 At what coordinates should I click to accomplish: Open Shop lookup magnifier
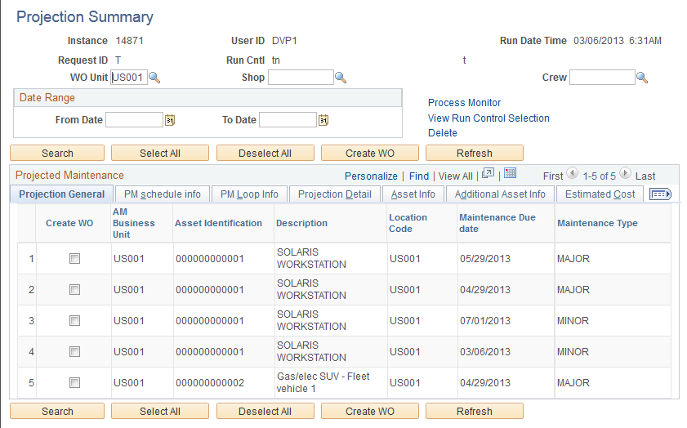(x=341, y=78)
